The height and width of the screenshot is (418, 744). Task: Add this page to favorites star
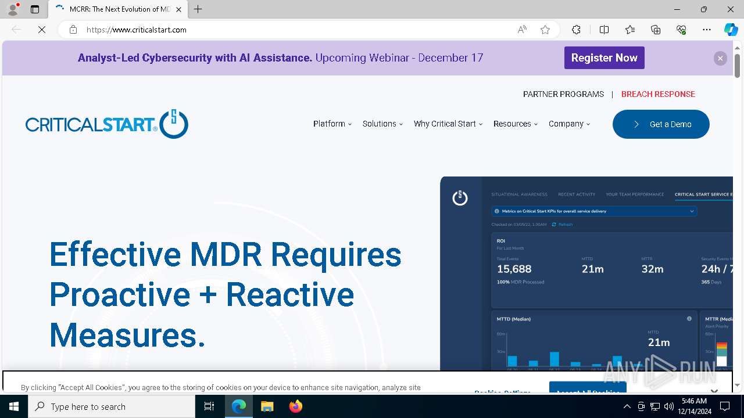tap(545, 30)
